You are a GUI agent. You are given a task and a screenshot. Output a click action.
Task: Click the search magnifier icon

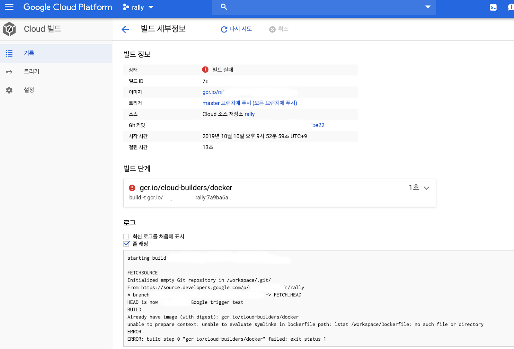(224, 7)
